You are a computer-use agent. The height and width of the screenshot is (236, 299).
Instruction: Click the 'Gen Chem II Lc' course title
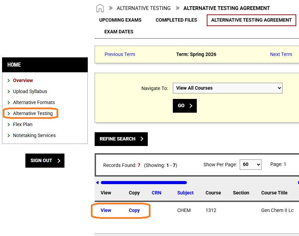(277, 210)
